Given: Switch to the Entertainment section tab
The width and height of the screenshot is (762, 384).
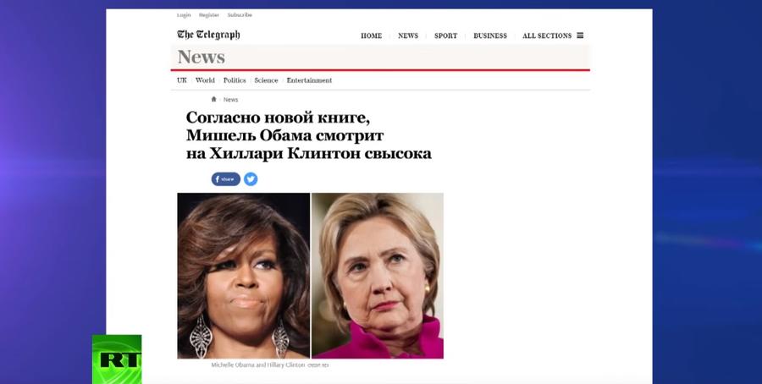Looking at the screenshot, I should tap(309, 80).
